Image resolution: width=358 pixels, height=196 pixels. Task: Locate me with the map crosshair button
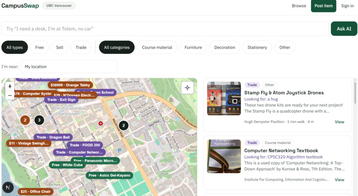pyautogui.click(x=187, y=88)
